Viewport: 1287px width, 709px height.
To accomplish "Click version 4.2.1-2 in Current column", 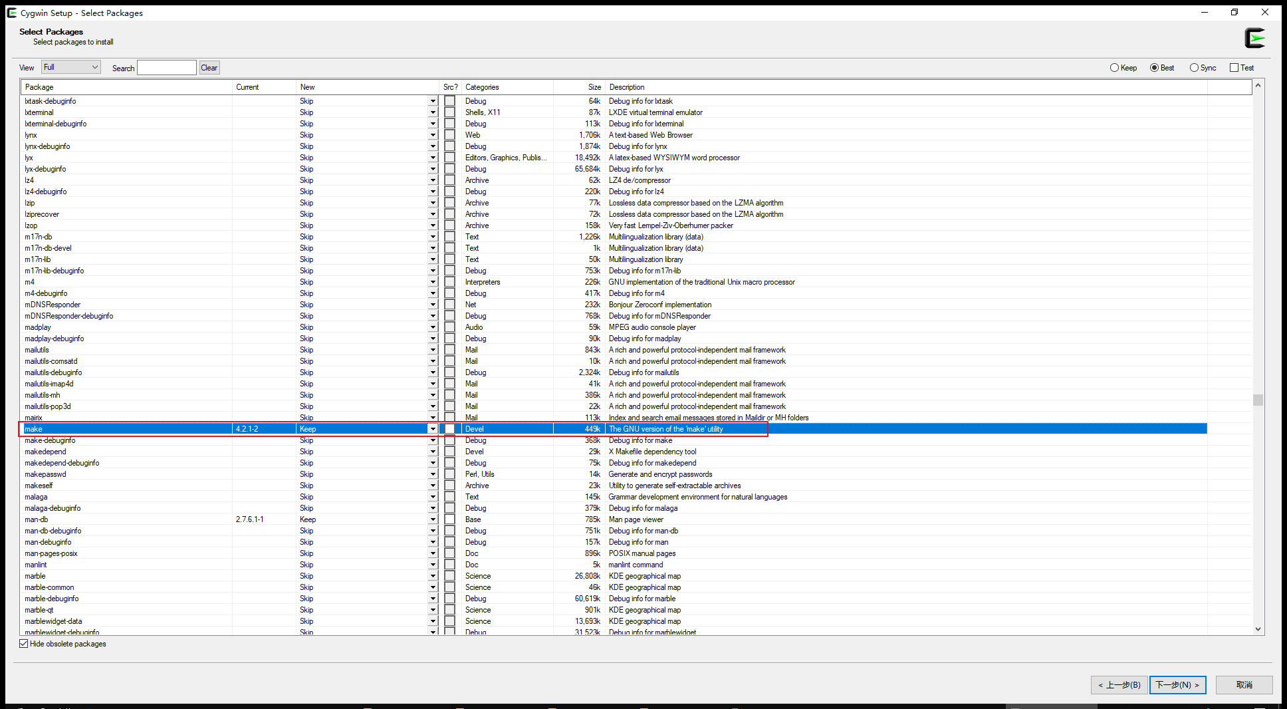I will click(x=247, y=429).
